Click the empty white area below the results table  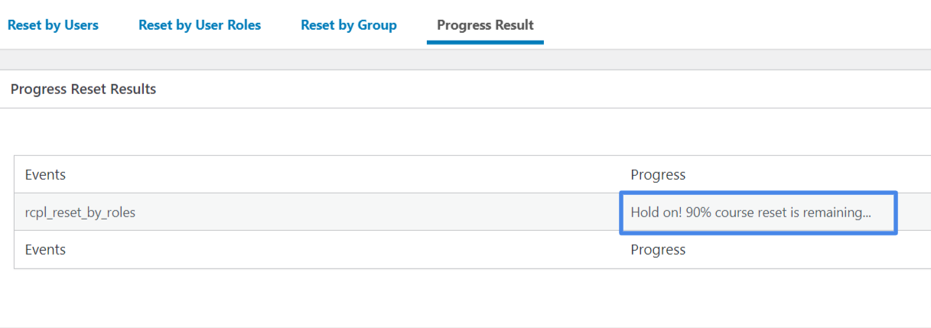465,298
